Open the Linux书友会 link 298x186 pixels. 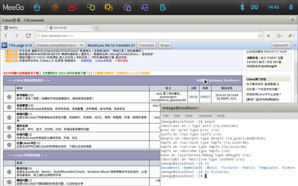pos(103,61)
